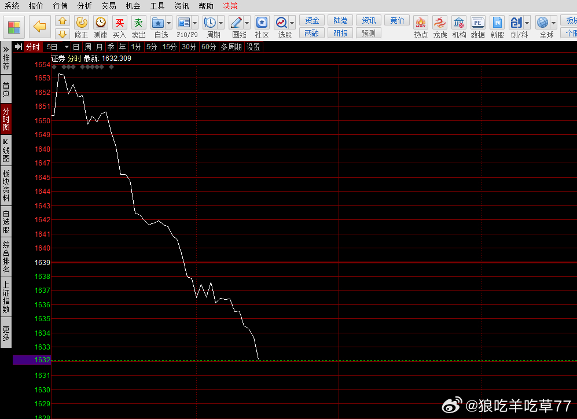Open the 数据 PE data icon
Viewport: 577px width, 419px height.
click(x=477, y=23)
